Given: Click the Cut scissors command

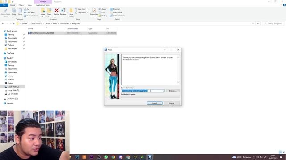Looking at the screenshot, I should coord(27,9).
